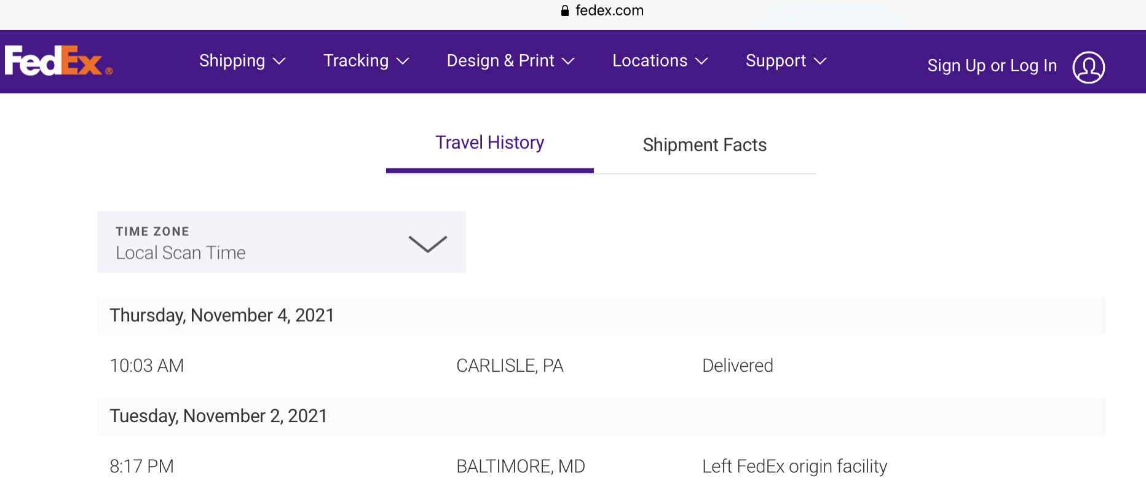Click the Thursday, November 4, 2021 date header

(222, 315)
